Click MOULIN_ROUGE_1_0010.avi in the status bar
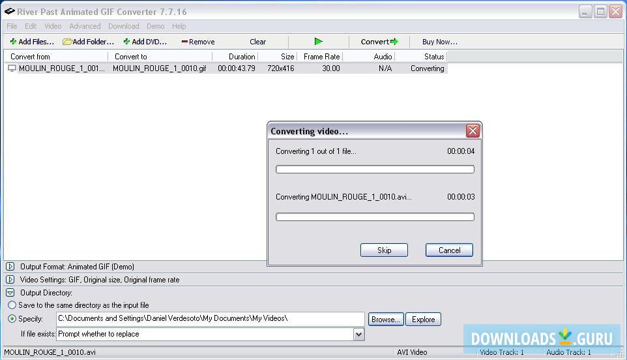 coord(50,352)
